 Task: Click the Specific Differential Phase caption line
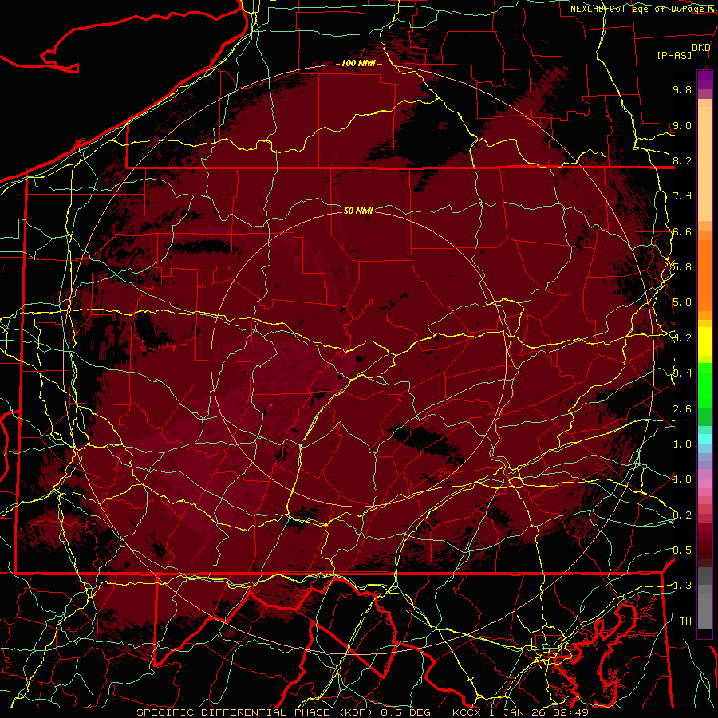pyautogui.click(x=362, y=712)
